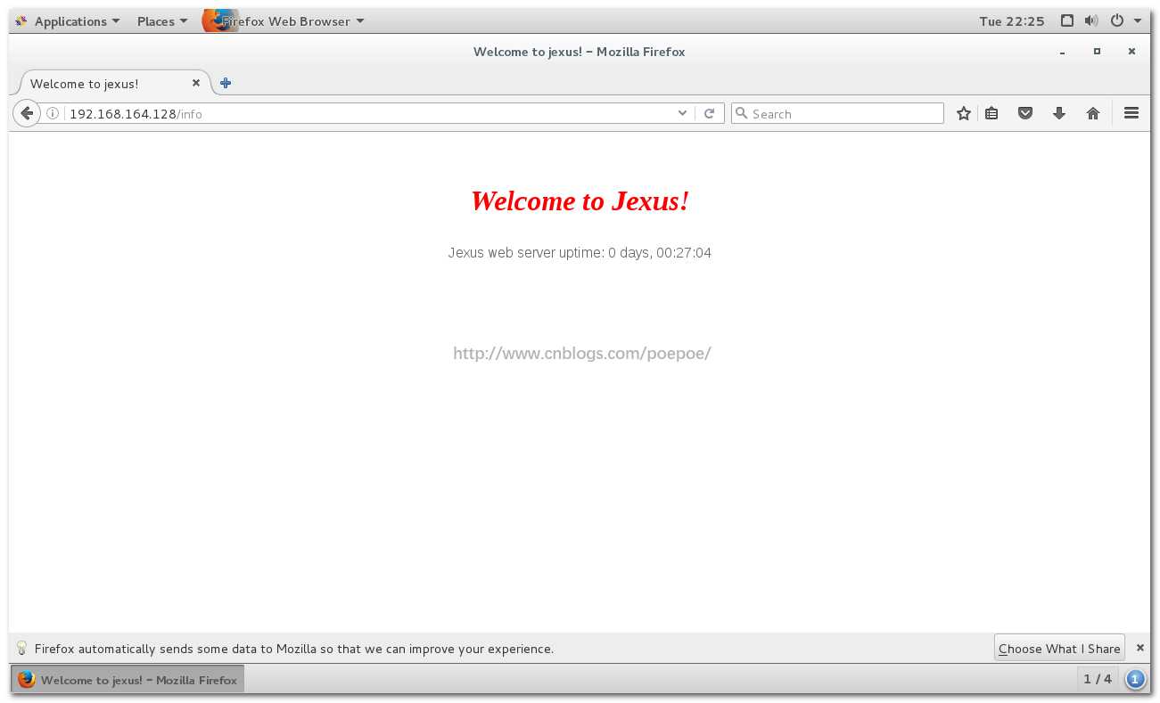Viewport: 1160px width, 703px height.
Task: Close the Firefox window
Action: pyautogui.click(x=1131, y=52)
